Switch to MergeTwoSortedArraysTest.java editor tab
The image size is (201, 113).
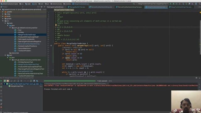(x=181, y=7)
